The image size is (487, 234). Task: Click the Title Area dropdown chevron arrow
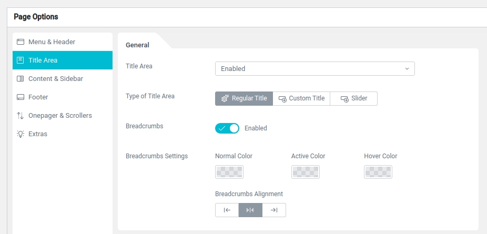pyautogui.click(x=407, y=69)
